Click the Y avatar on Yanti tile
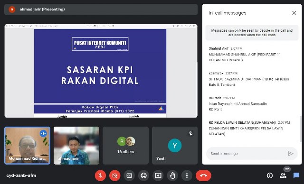Image resolution: width=304 pixels, height=184 pixels. [x=175, y=145]
